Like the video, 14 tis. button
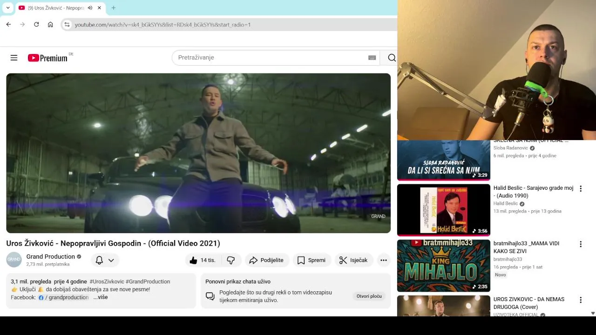The image size is (596, 335). click(x=202, y=260)
